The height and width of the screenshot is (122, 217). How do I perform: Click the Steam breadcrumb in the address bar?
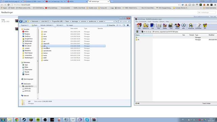pyautogui.click(x=67, y=21)
